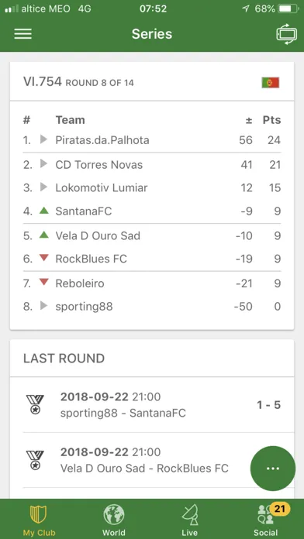Tap the Portugal flag icon
This screenshot has height=539, width=304.
[270, 83]
